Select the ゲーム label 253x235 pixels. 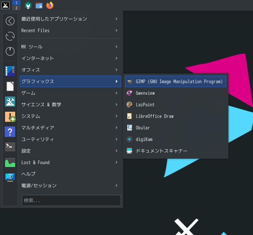29,93
